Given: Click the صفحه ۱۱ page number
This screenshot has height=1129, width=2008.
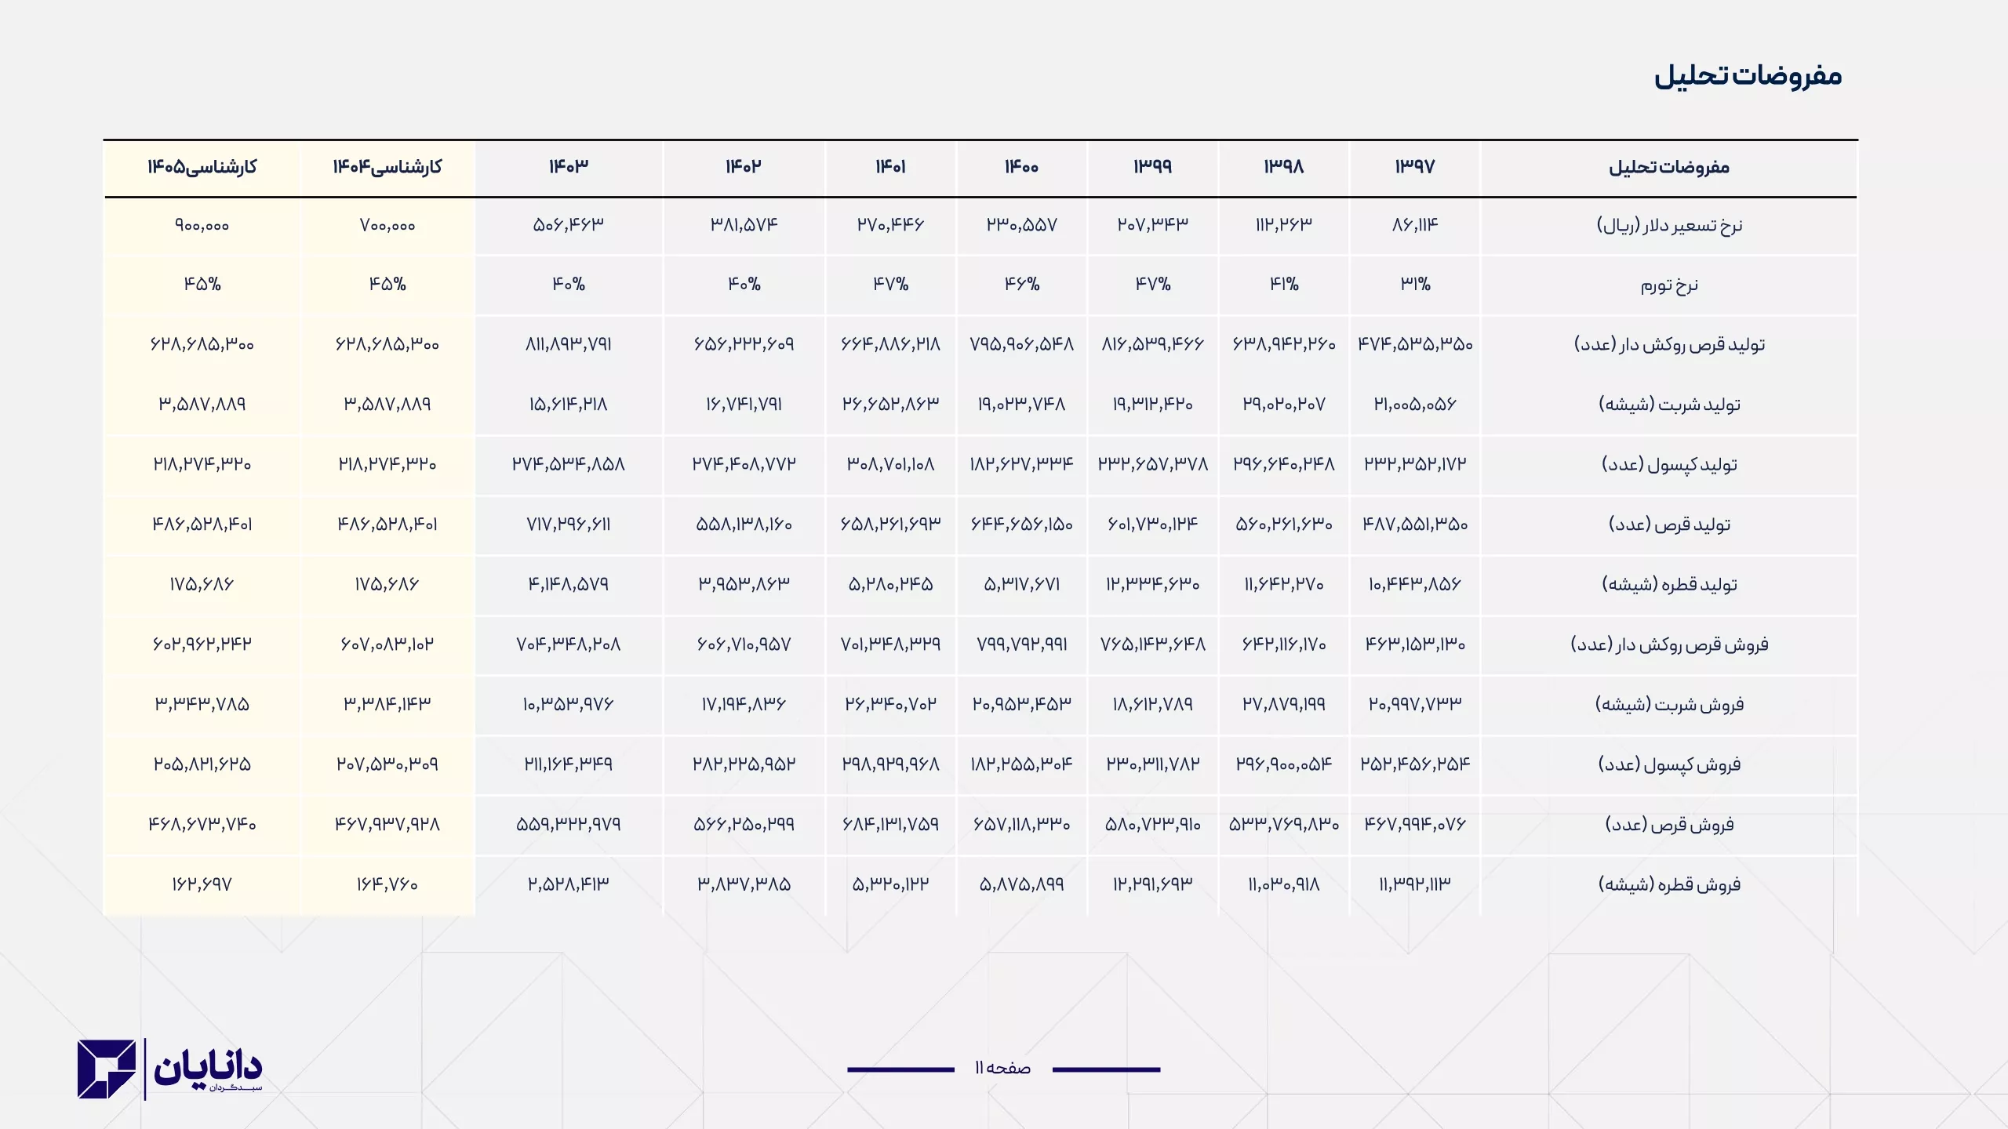Looking at the screenshot, I should pyautogui.click(x=1002, y=1068).
